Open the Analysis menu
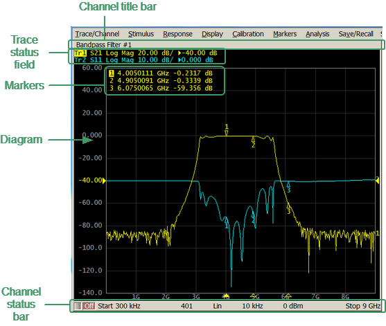Screen dimensions: 386x326 [317, 34]
